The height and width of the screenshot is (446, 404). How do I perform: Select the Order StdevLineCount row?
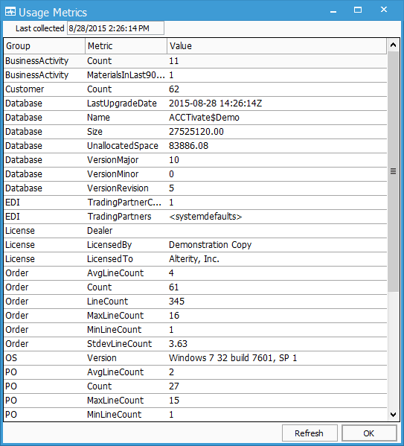[196, 344]
